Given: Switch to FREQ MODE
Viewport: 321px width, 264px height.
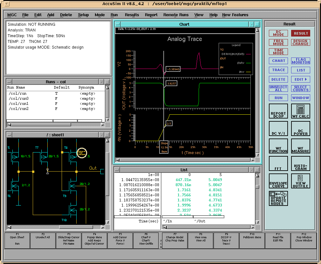Looking at the screenshot, I should [278, 42].
